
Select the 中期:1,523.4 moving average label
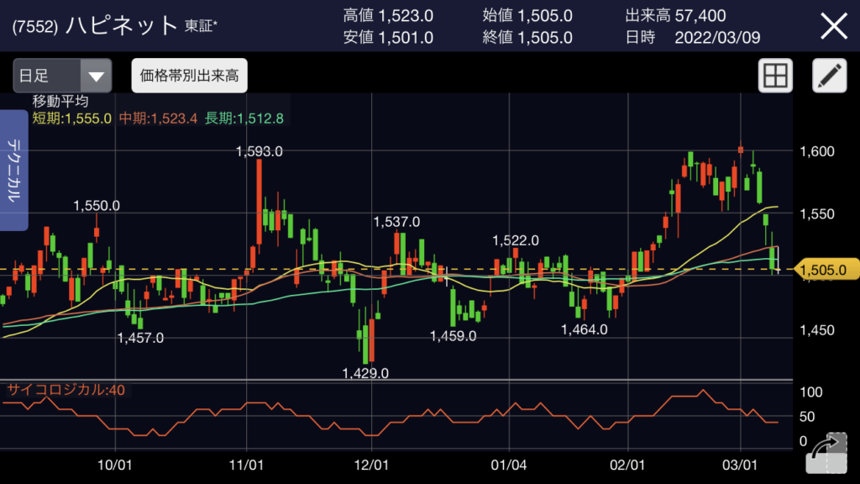(x=158, y=118)
